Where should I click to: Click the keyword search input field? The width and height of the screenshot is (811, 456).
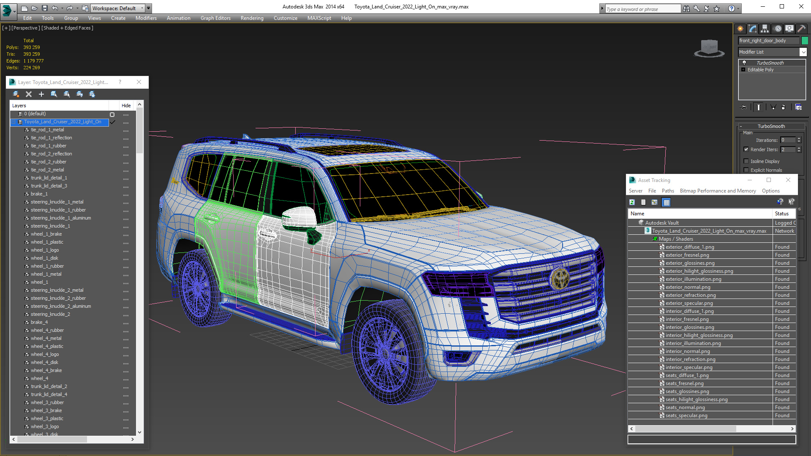[x=643, y=9]
